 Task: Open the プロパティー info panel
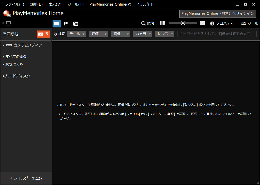(x=223, y=23)
